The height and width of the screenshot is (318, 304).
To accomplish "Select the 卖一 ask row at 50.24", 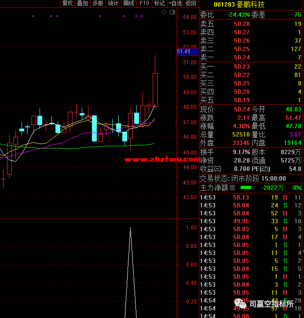I will (250, 57).
